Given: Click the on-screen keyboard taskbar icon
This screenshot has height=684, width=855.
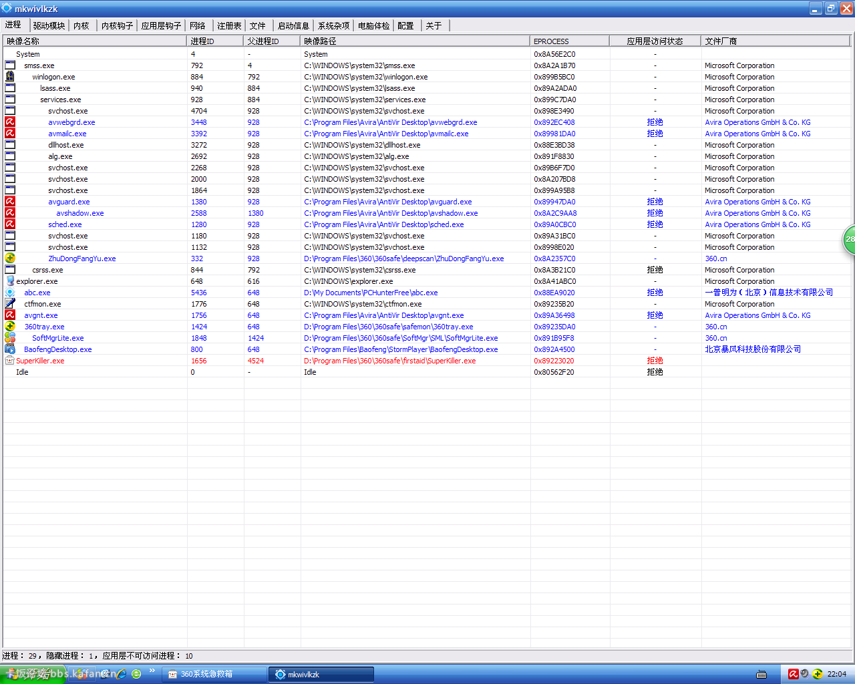Looking at the screenshot, I should pyautogui.click(x=761, y=675).
